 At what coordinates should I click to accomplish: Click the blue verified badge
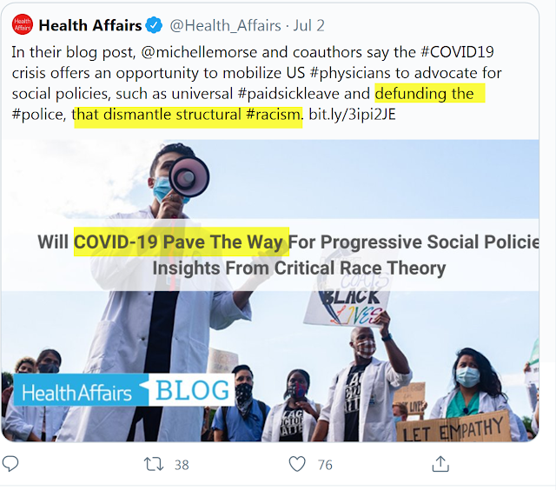click(x=154, y=25)
